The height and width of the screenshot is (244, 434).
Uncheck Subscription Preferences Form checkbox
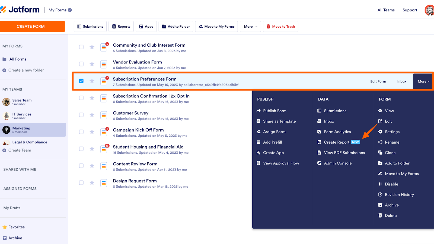(x=81, y=81)
